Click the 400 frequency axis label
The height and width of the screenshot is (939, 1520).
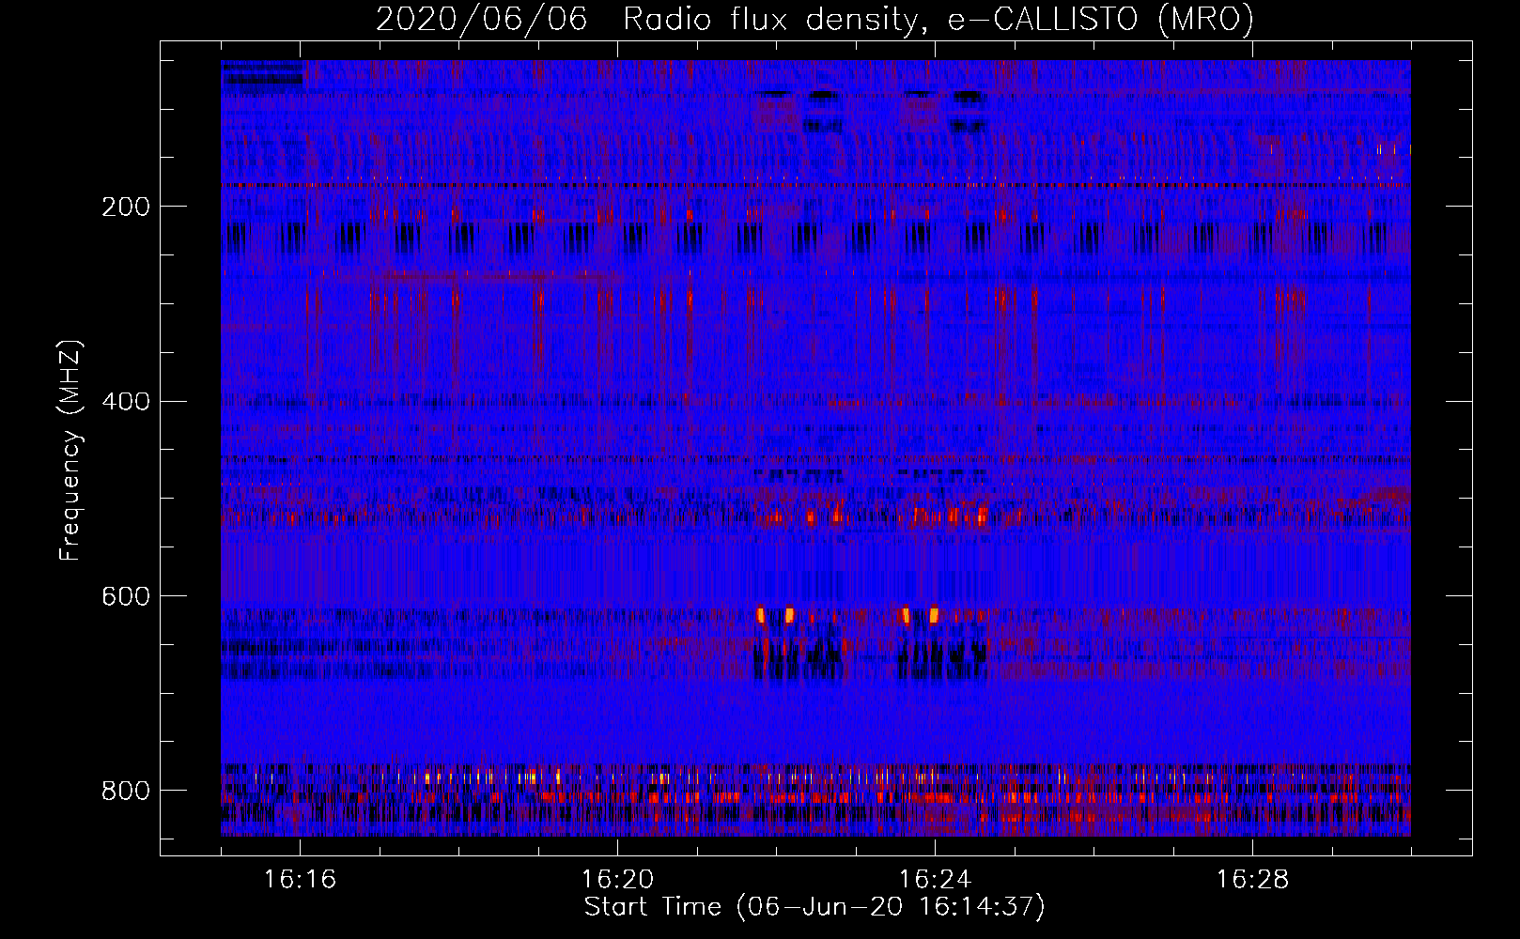(125, 401)
